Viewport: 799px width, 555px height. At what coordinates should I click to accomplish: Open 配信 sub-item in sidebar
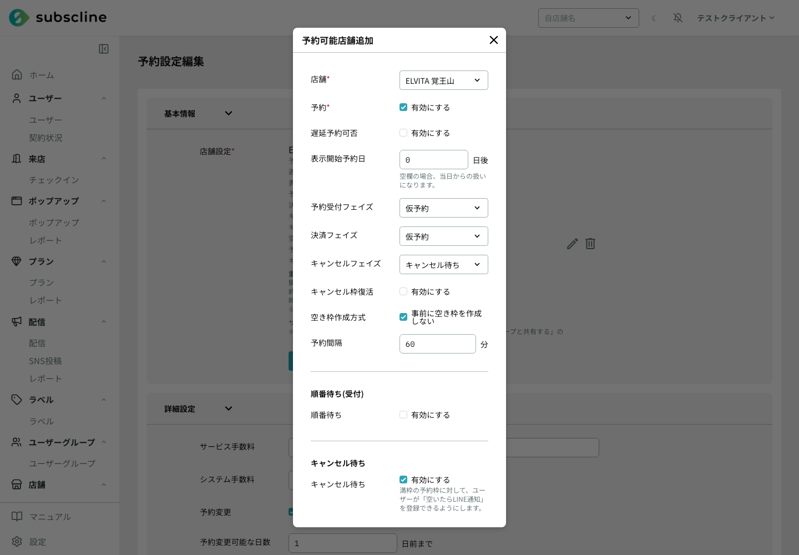click(x=37, y=343)
